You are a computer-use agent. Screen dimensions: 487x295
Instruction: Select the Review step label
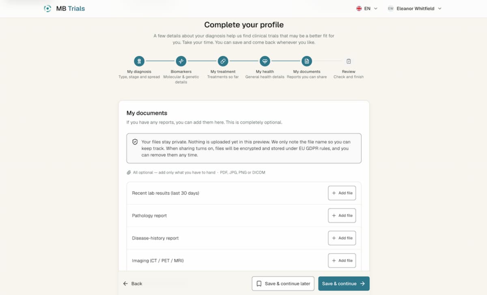(349, 72)
